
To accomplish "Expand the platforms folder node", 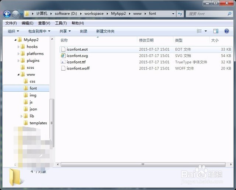I will click(18, 54).
